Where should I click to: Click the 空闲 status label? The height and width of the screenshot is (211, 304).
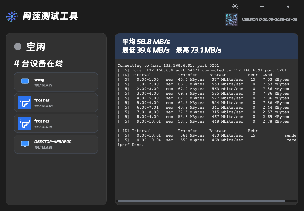point(36,47)
